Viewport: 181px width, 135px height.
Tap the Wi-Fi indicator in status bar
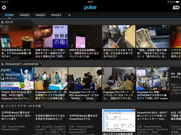[8, 2]
